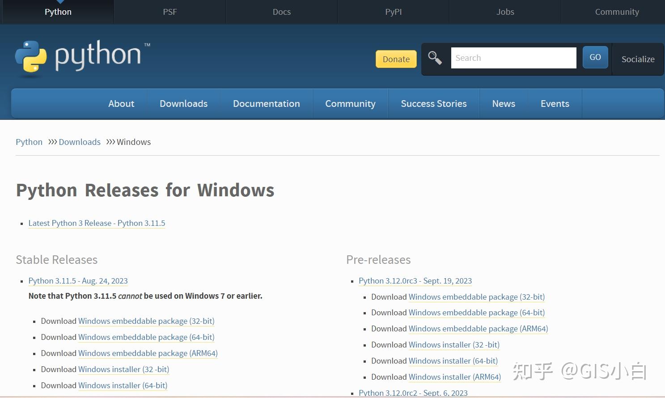Click the Python Releases for Windows heading
This screenshot has height=398, width=665.
tap(145, 191)
